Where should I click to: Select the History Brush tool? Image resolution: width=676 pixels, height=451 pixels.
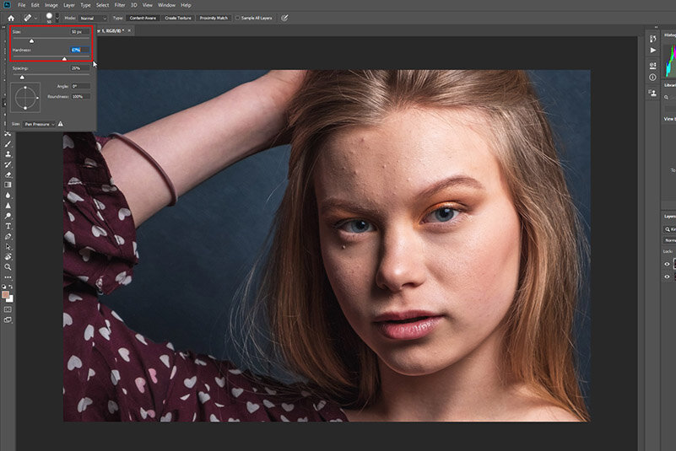8,164
